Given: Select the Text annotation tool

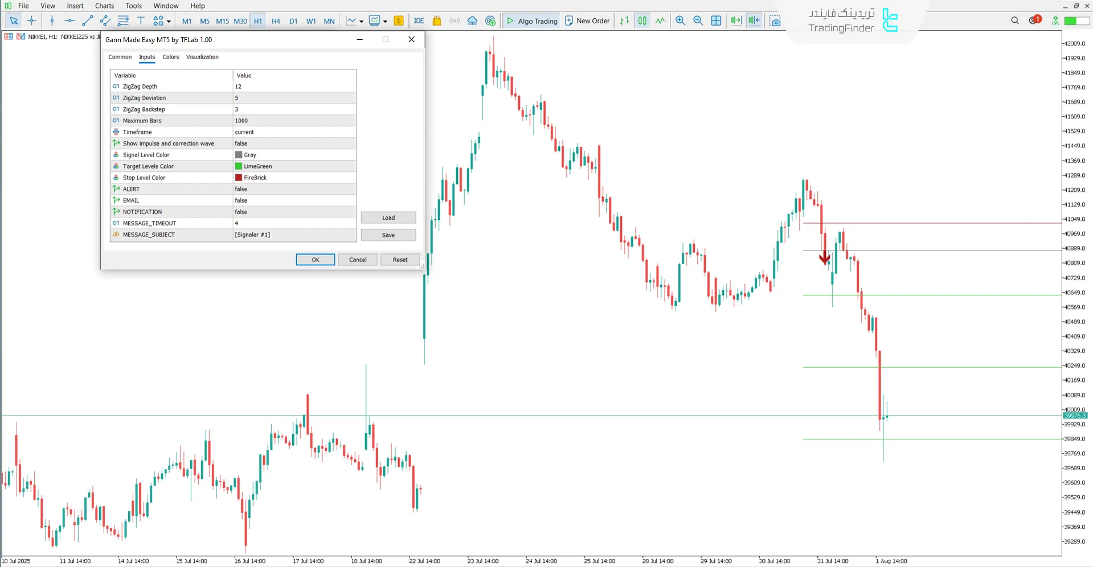Looking at the screenshot, I should (x=141, y=20).
